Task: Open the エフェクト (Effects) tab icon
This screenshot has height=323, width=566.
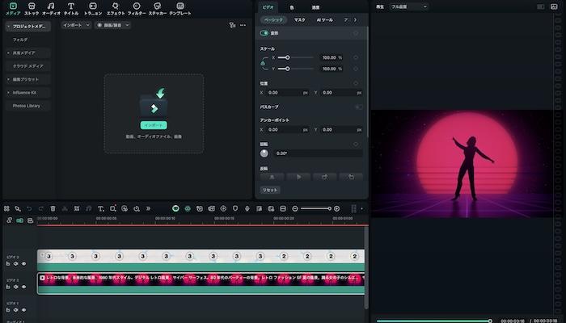Action: [116, 6]
